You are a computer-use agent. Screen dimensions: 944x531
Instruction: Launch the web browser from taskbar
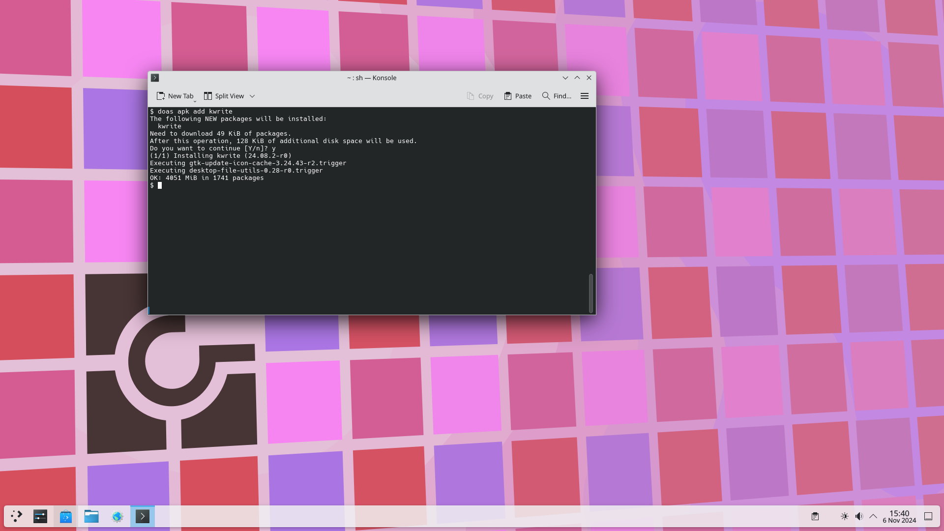(x=117, y=516)
